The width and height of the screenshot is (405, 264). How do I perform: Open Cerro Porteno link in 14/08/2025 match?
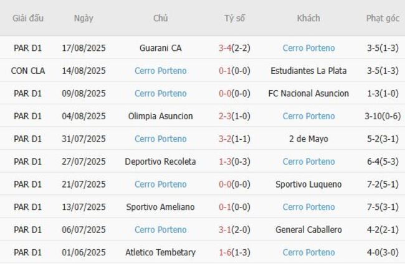pos(160,71)
